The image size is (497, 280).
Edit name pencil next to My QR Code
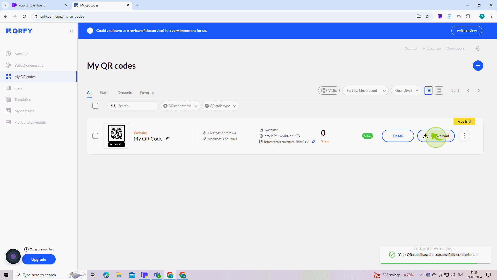coord(167,139)
